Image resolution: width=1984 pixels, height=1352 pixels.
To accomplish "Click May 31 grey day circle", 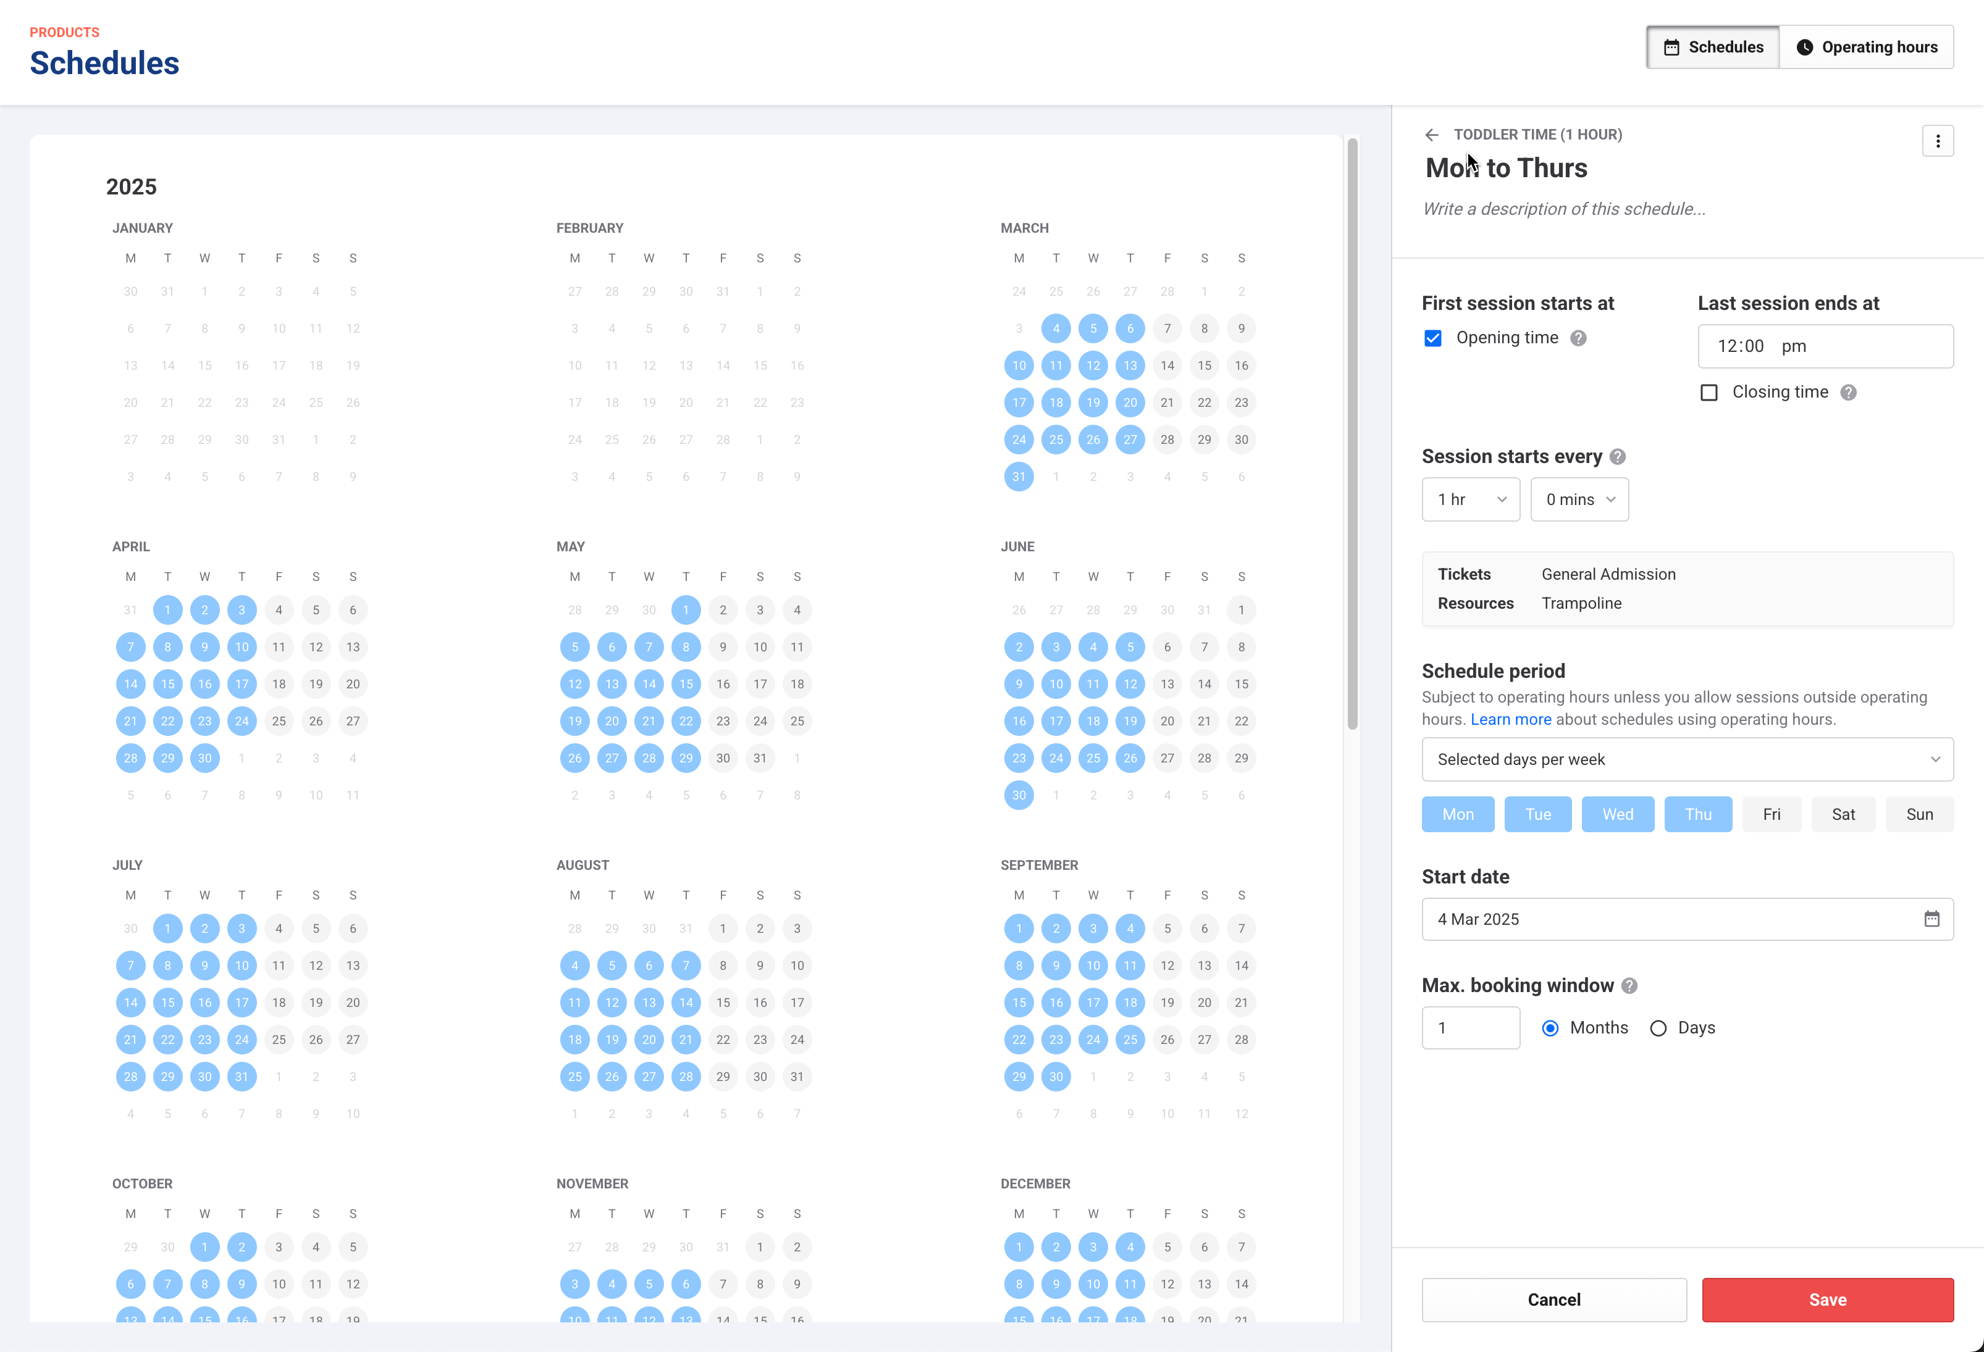I will 760,758.
